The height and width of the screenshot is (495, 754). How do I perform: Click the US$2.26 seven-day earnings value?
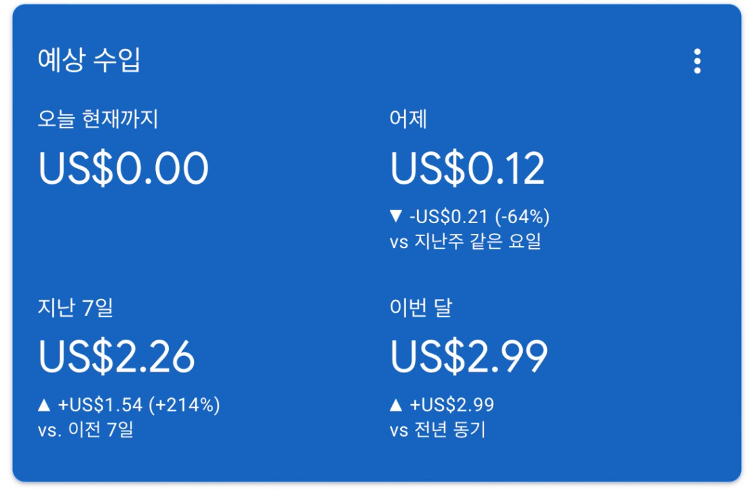(117, 357)
